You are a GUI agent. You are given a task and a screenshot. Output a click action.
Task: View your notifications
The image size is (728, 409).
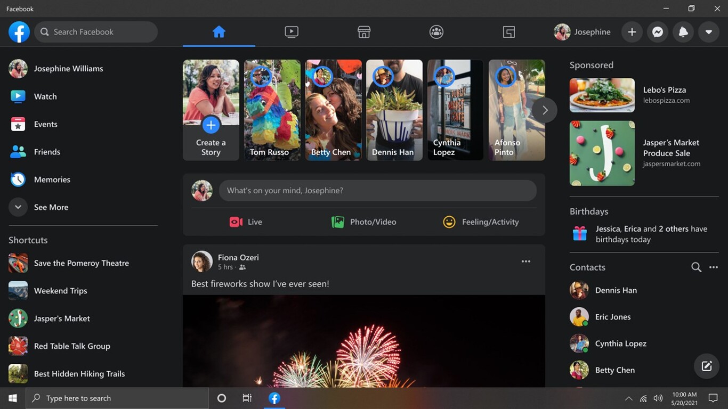(683, 31)
